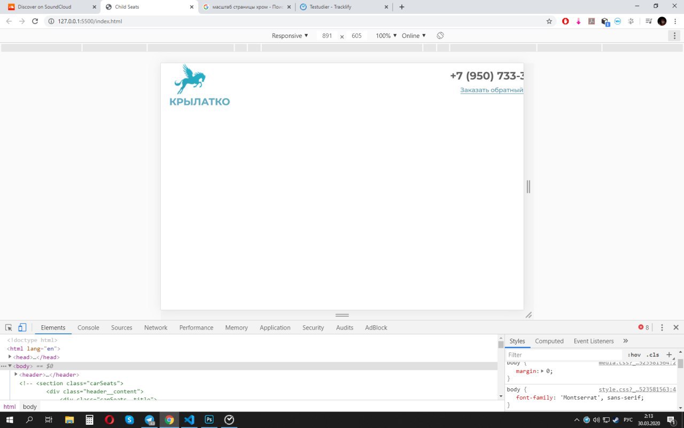This screenshot has height=428, width=684.
Task: Open Visual Studio Code from taskbar
Action: click(x=189, y=420)
